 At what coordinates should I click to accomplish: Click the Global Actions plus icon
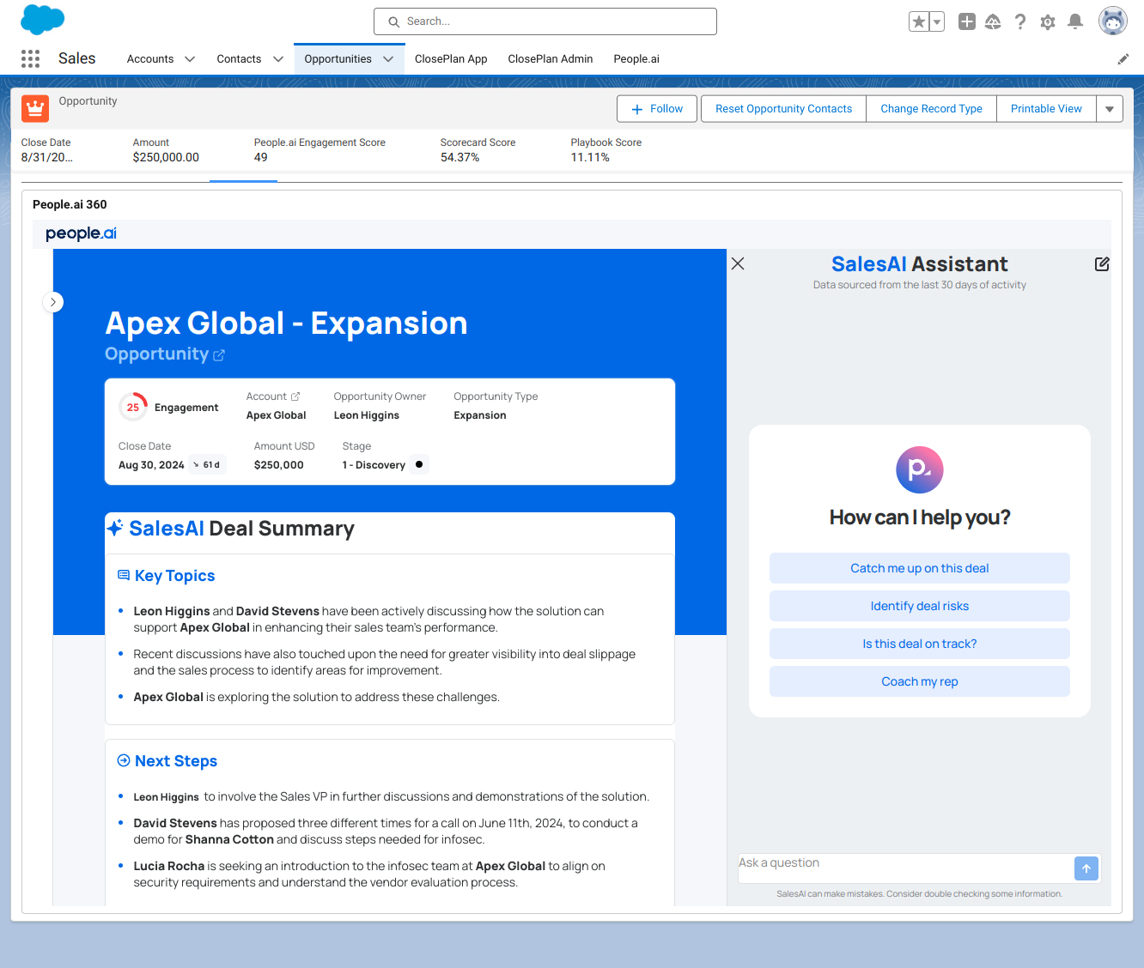click(967, 21)
